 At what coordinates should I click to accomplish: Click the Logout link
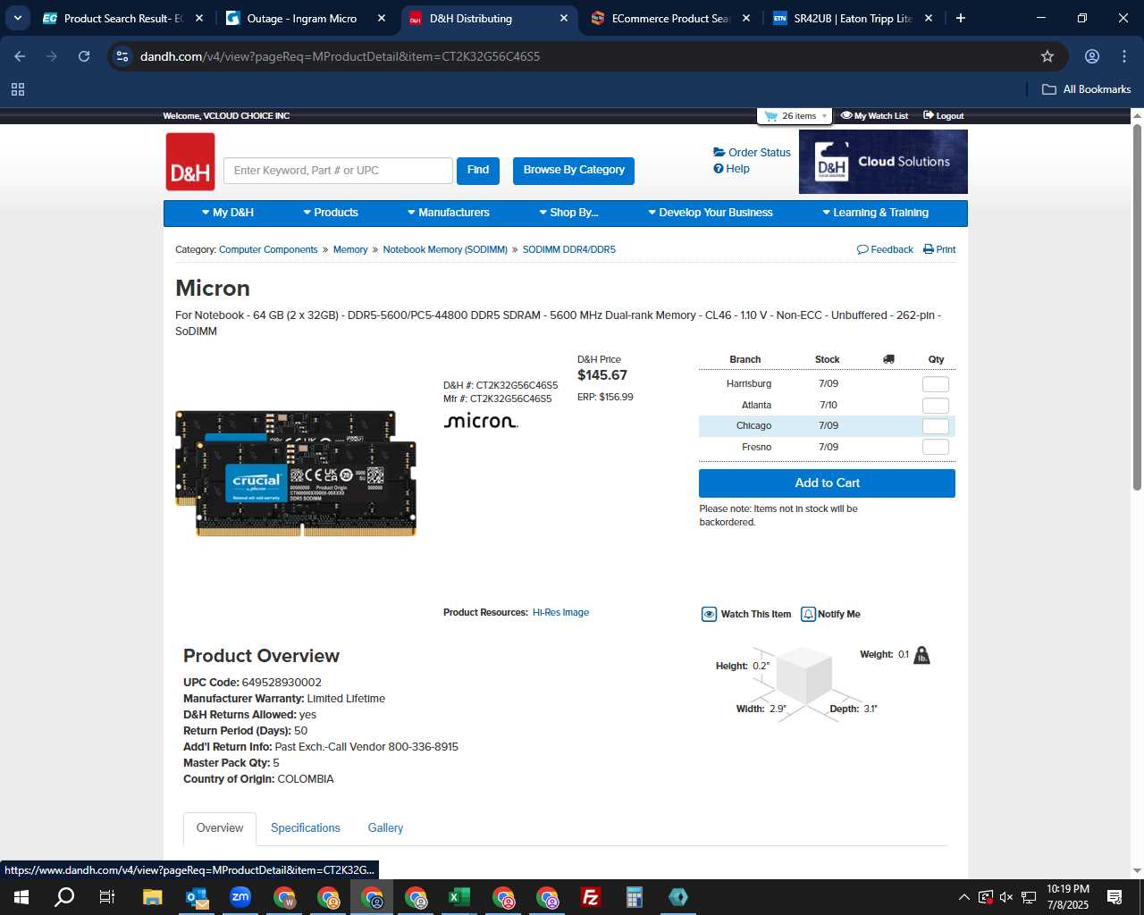[943, 116]
